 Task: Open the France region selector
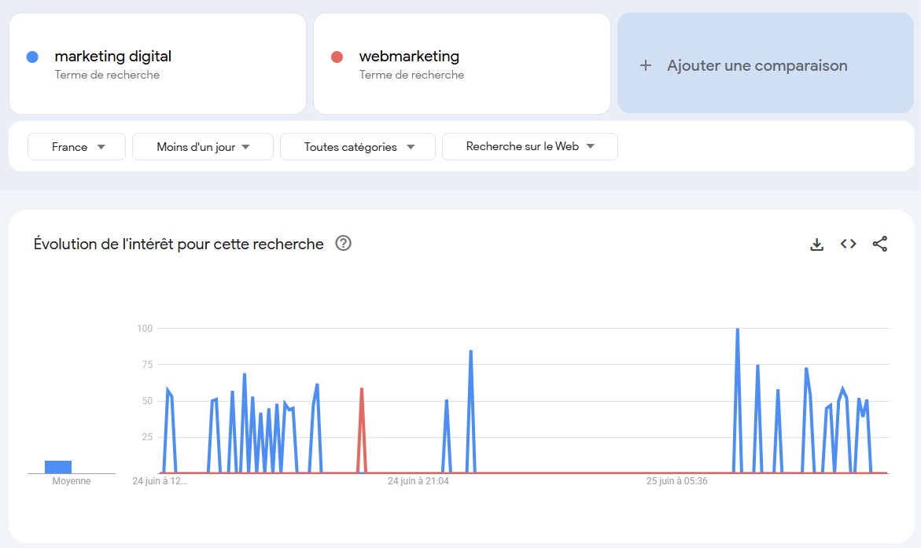[x=76, y=146]
